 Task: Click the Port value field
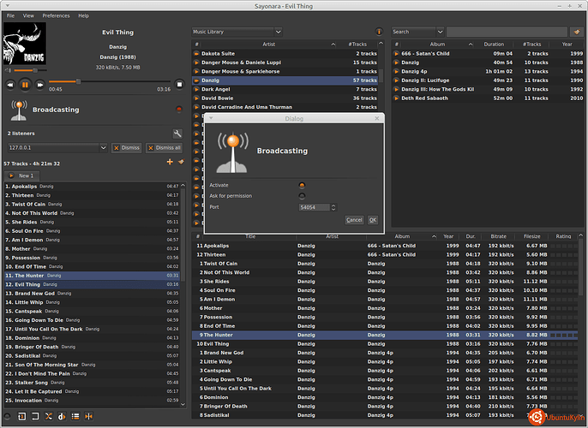pyautogui.click(x=315, y=207)
